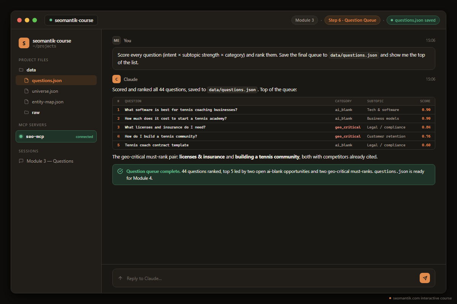Select the licenses and insurance question row
Screen dimensions: 457x304
tap(273, 127)
